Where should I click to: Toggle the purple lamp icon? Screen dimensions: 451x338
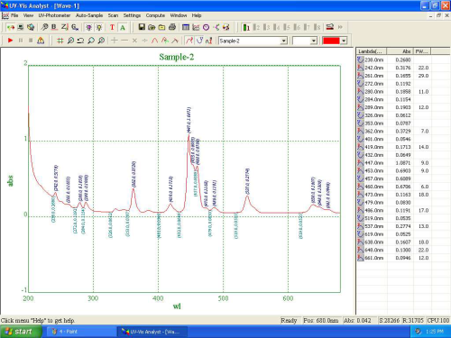(89, 27)
